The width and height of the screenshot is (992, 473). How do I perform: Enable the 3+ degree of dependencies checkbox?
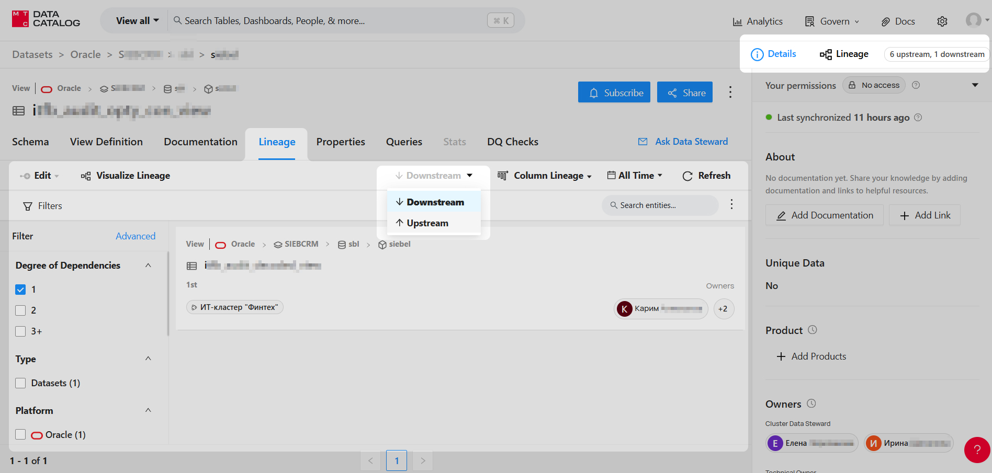20,331
